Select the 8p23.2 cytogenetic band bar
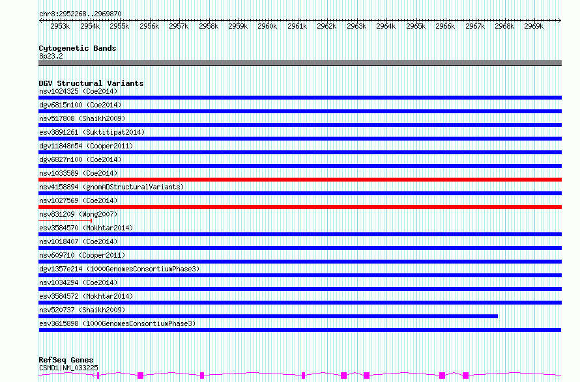The width and height of the screenshot is (580, 382). [x=300, y=63]
